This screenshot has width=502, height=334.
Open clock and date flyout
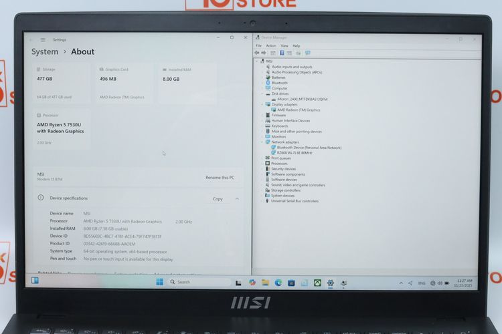[x=463, y=283]
